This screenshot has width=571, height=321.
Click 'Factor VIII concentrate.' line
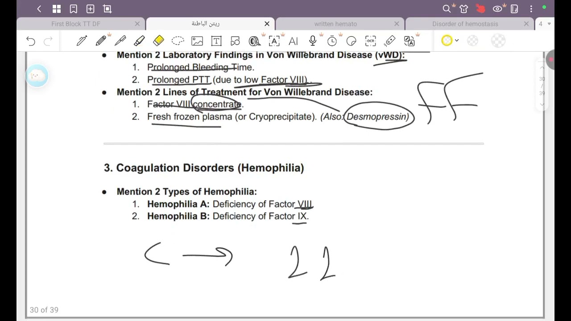[195, 104]
